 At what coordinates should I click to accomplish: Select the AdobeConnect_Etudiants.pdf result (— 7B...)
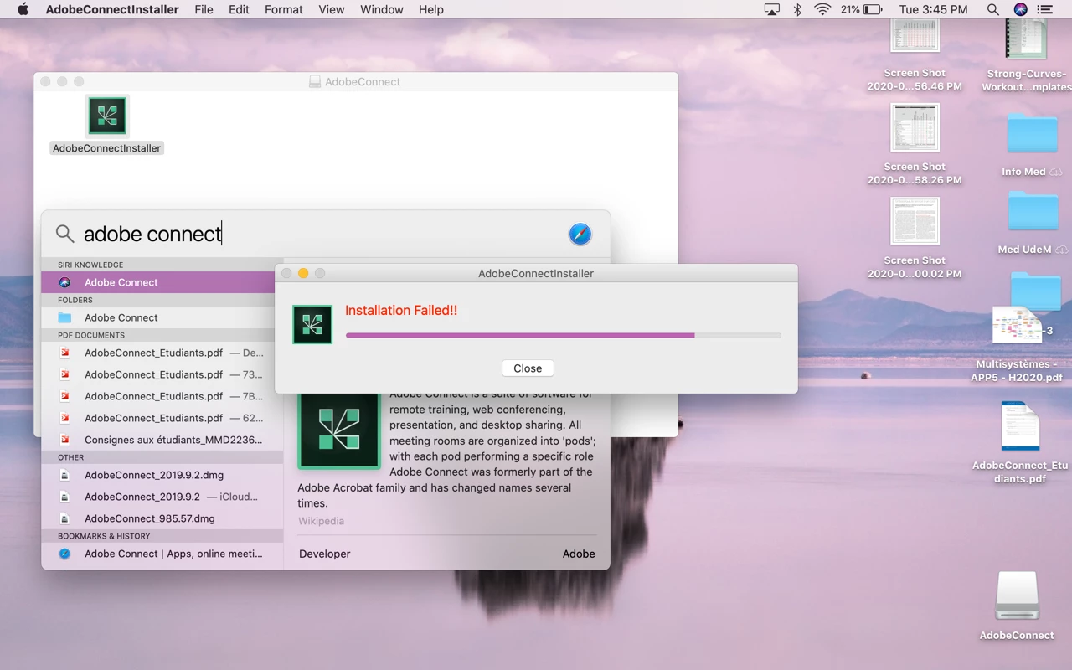(x=162, y=396)
